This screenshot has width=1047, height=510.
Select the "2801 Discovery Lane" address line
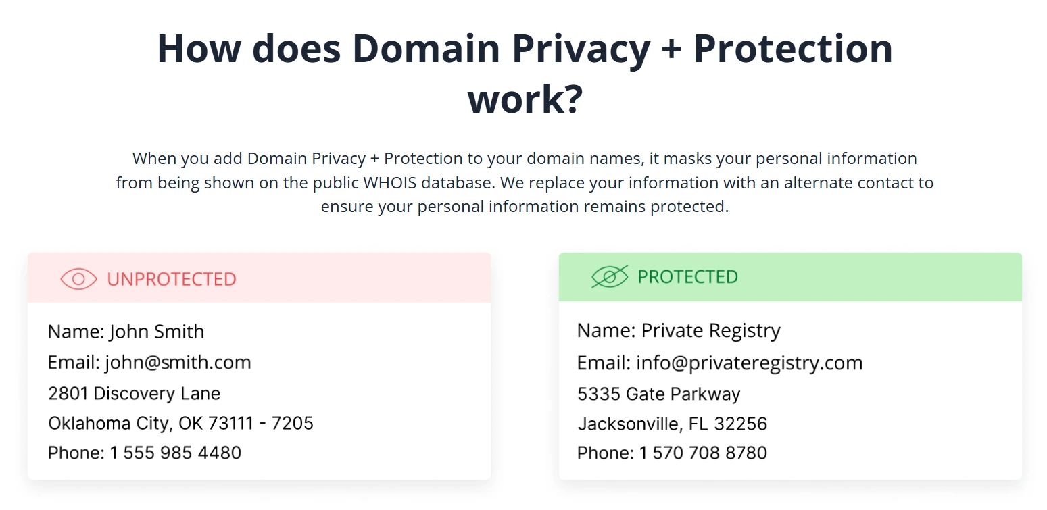(134, 393)
